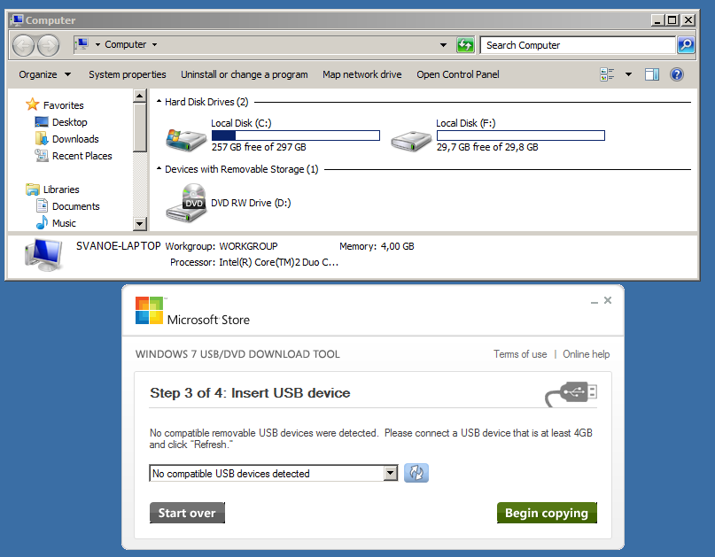
Task: Select the Local Disk (C:) drive icon
Action: coord(186,140)
